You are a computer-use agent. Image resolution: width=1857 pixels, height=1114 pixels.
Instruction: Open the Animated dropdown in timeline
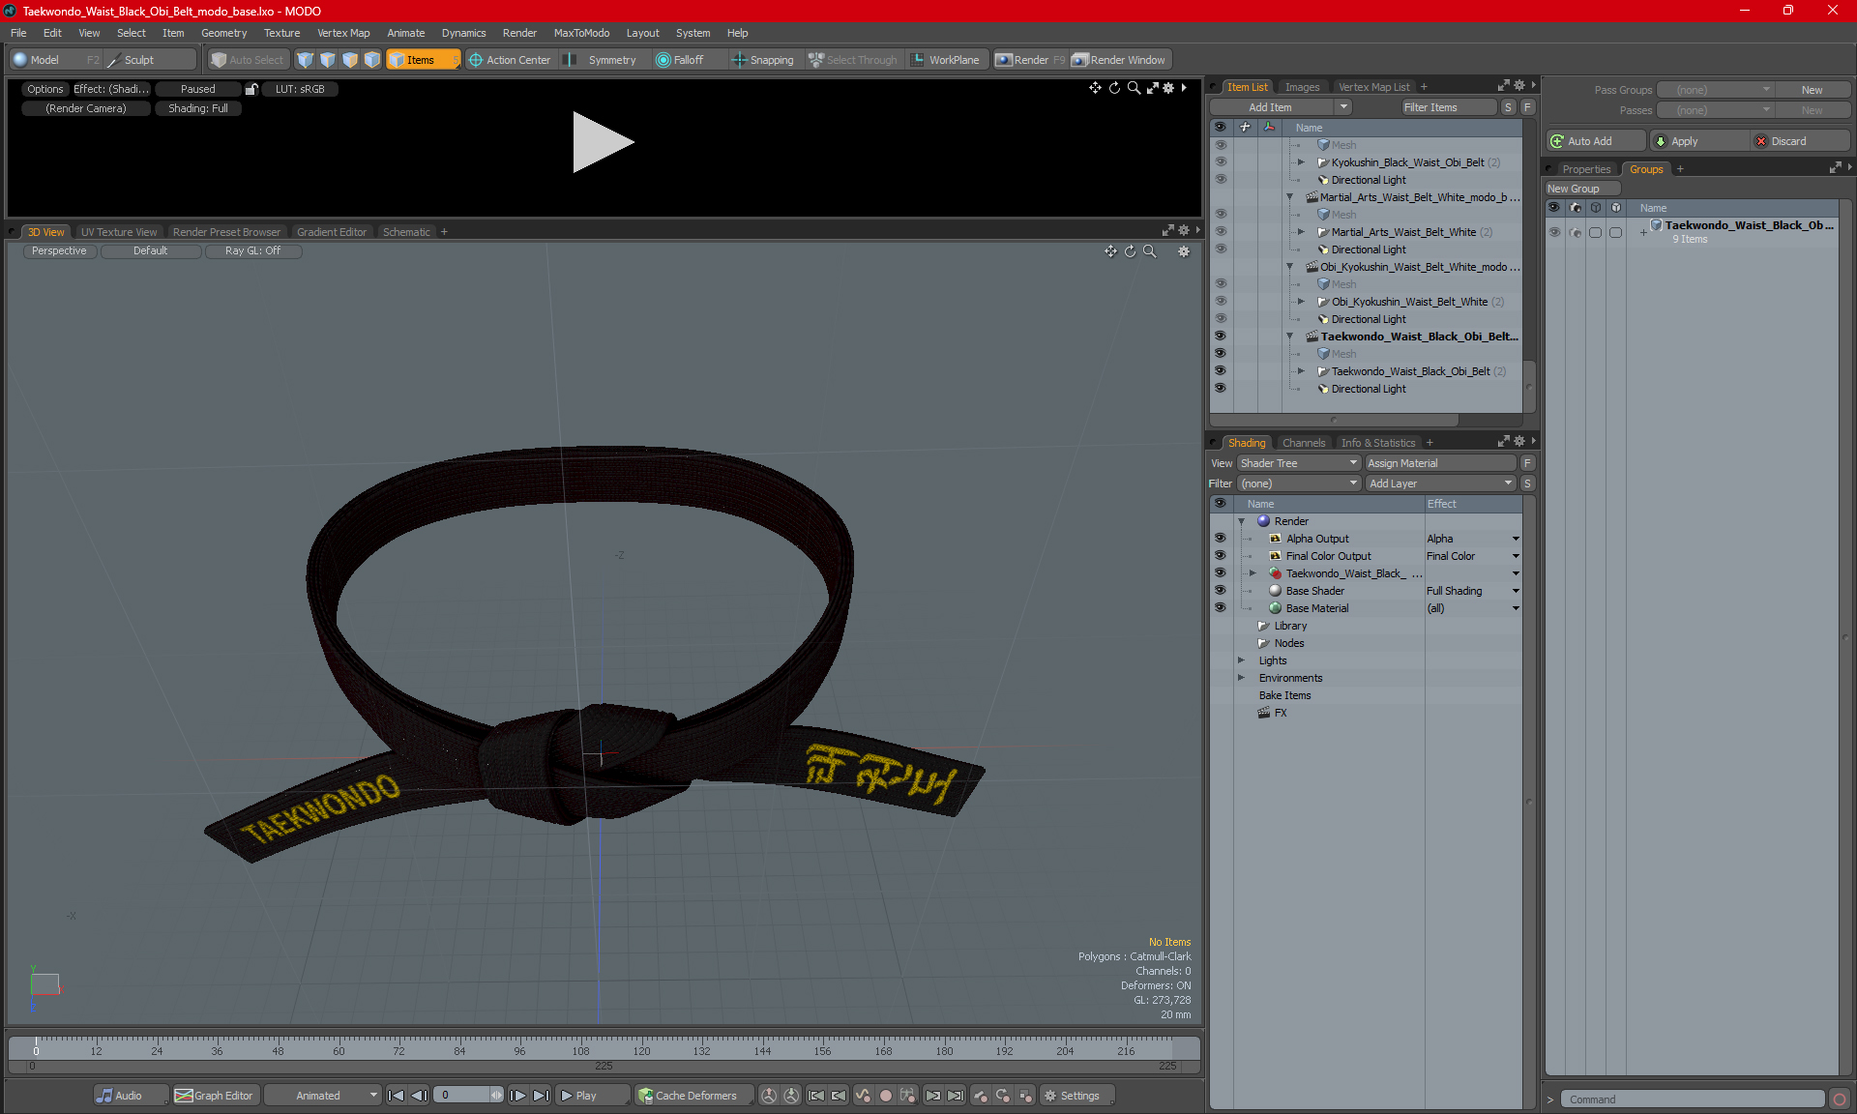pos(323,1096)
